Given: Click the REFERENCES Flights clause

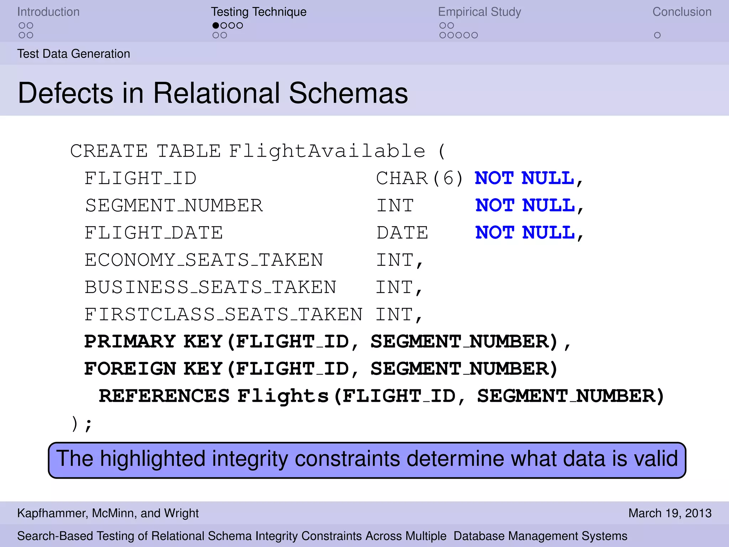Looking at the screenshot, I should coord(382,396).
